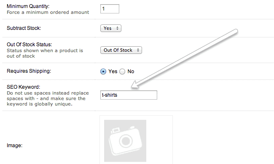Click the Image label
The image size is (274, 164).
pos(14,145)
